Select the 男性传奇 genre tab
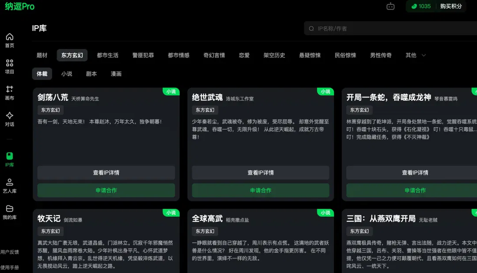The width and height of the screenshot is (477, 273). click(381, 55)
